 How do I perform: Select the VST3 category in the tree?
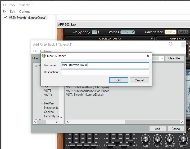click(48, 91)
